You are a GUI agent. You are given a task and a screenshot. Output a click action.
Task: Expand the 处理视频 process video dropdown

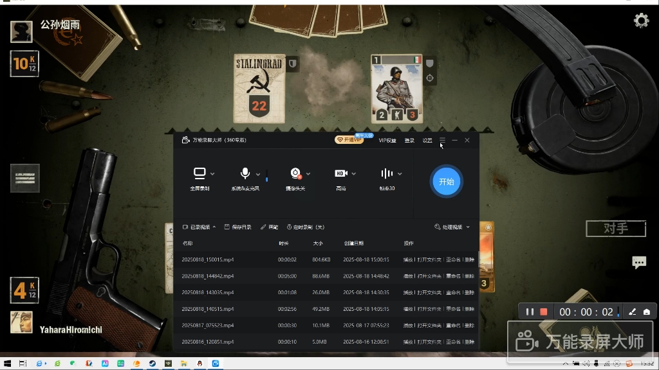tap(452, 227)
